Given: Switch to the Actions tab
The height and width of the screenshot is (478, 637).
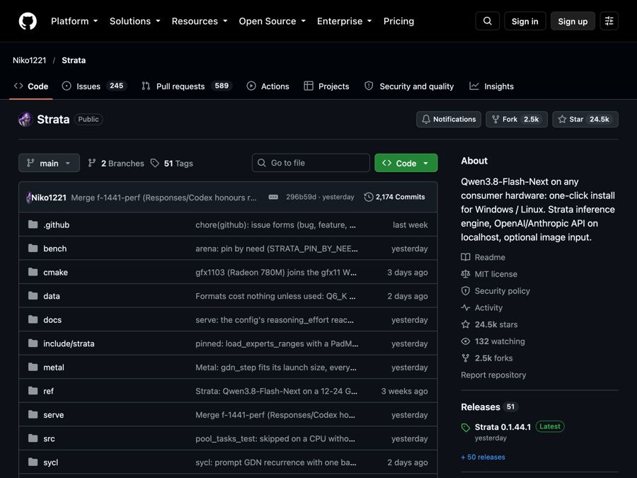Looking at the screenshot, I should pyautogui.click(x=268, y=86).
